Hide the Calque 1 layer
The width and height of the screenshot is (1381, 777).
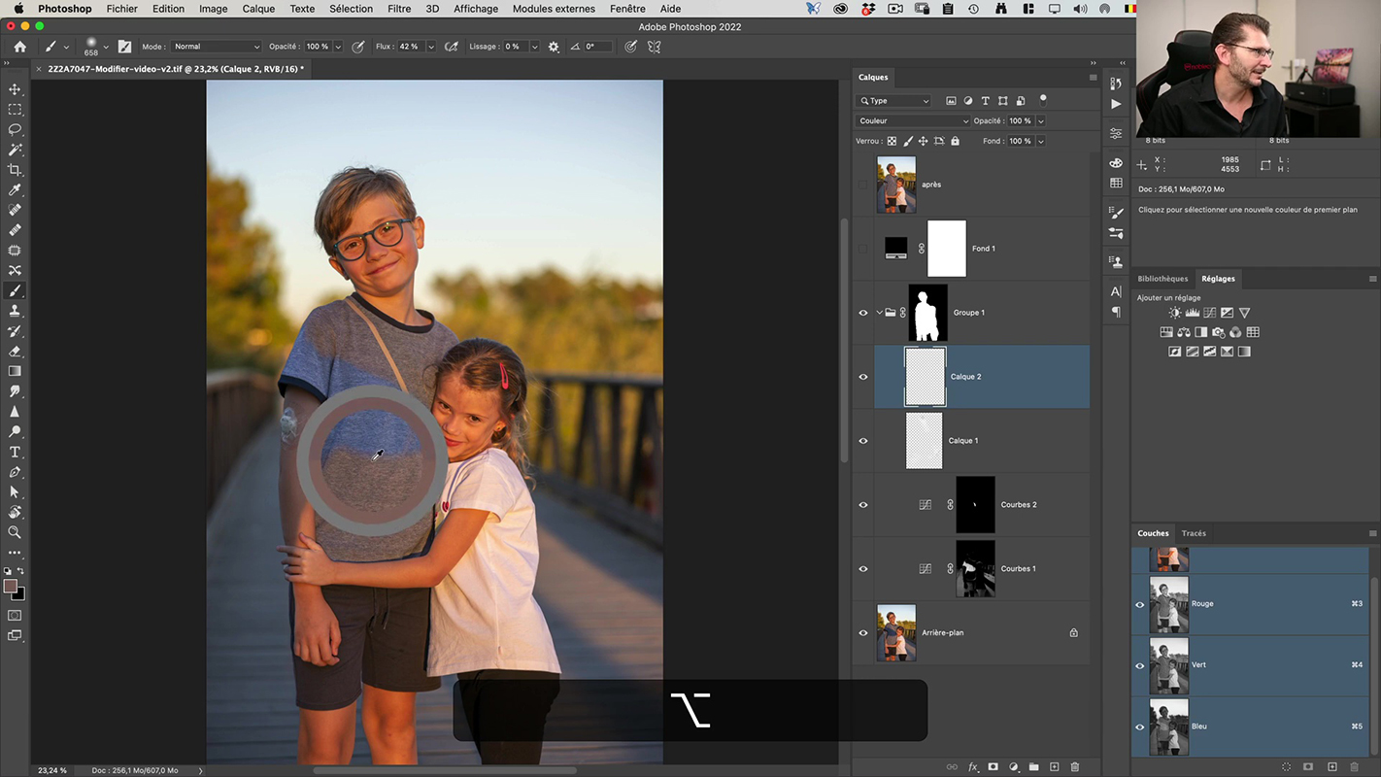[863, 441]
